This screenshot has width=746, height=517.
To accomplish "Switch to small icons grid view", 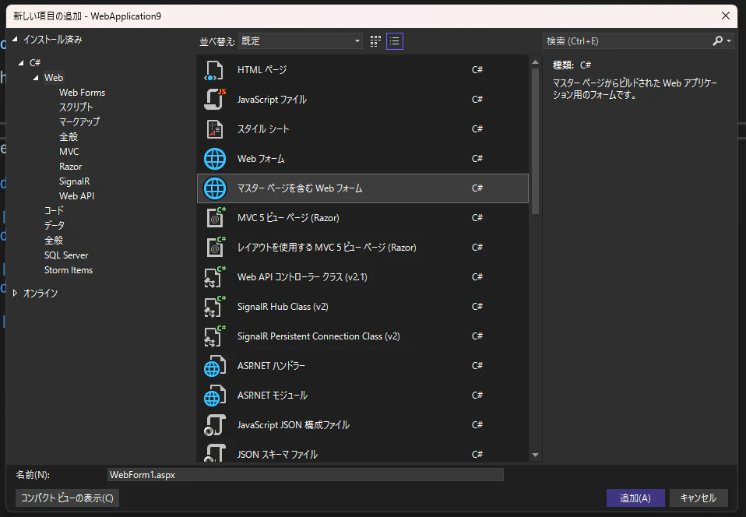I will tap(375, 41).
